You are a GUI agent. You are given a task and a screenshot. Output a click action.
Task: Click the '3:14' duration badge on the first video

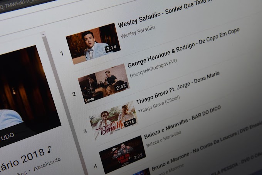pyautogui.click(x=112, y=48)
